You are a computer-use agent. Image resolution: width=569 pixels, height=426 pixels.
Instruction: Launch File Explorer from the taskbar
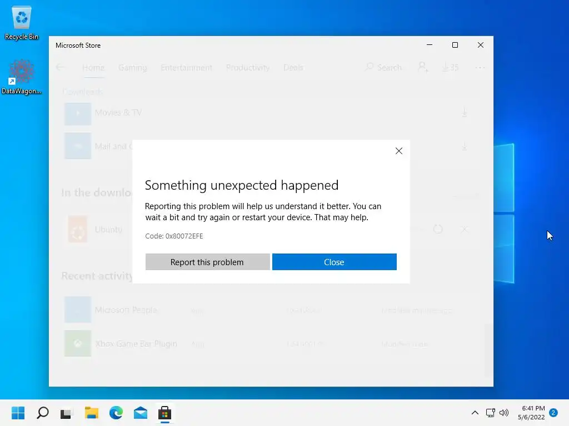click(x=92, y=413)
